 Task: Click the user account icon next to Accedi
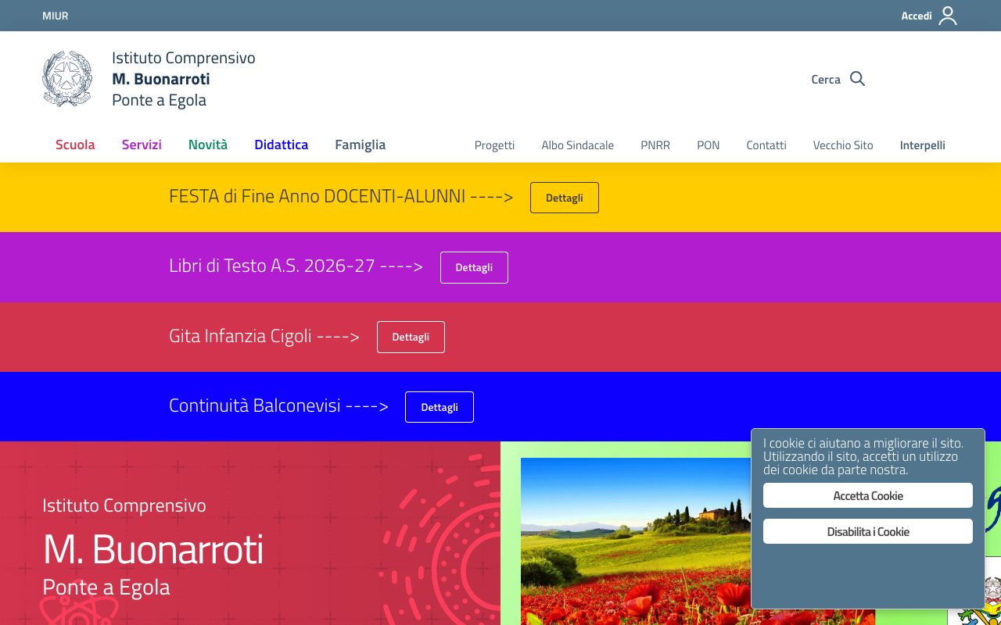click(947, 16)
